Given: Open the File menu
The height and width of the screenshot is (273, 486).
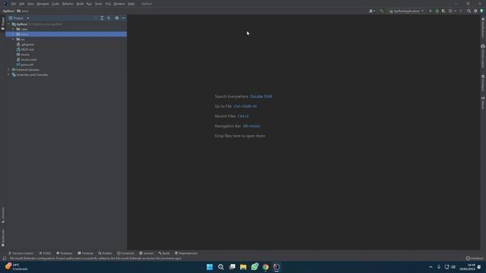Looking at the screenshot, I should pyautogui.click(x=14, y=4).
